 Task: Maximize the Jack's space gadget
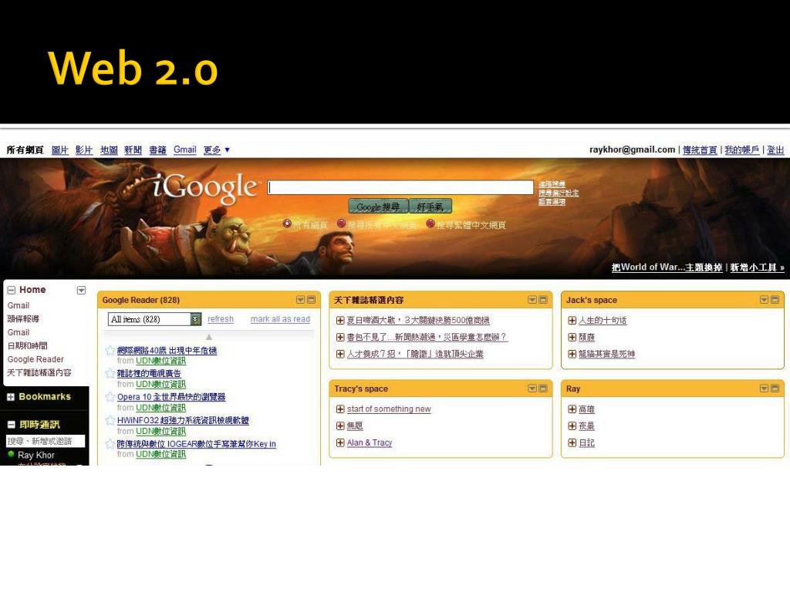coord(775,300)
